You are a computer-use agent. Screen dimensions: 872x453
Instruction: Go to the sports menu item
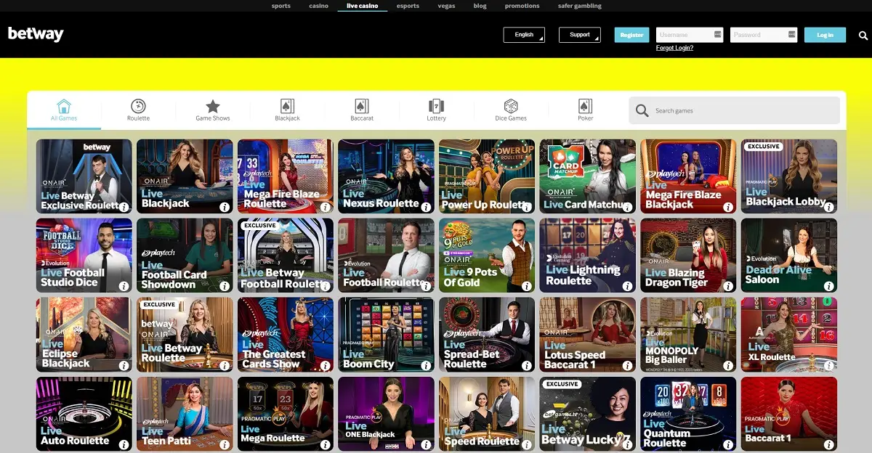[281, 6]
